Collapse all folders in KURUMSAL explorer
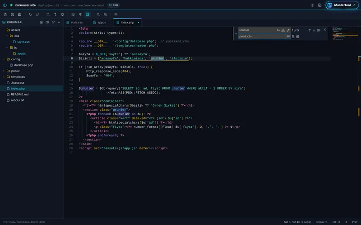361x225 pixels. [59, 22]
